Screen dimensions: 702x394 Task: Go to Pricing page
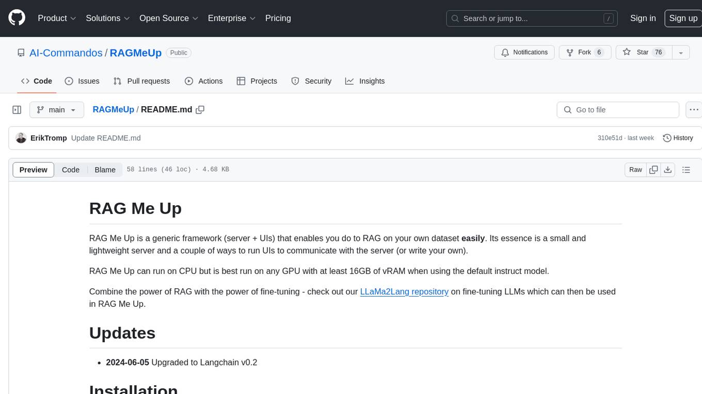click(x=278, y=18)
